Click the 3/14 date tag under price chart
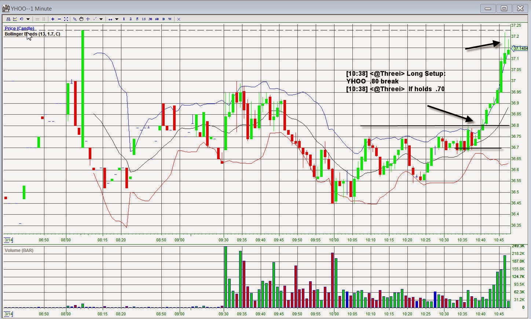This screenshot has width=531, height=319. point(8,240)
